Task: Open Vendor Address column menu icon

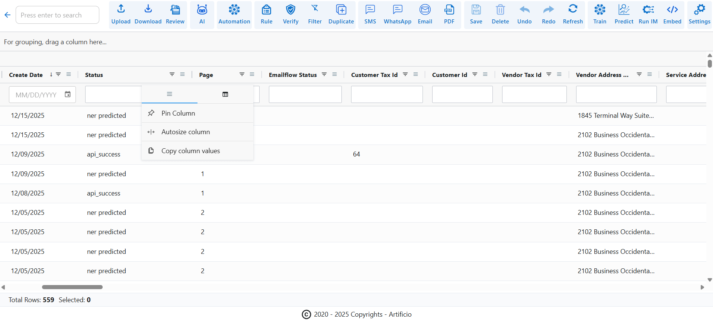Action: pos(650,74)
